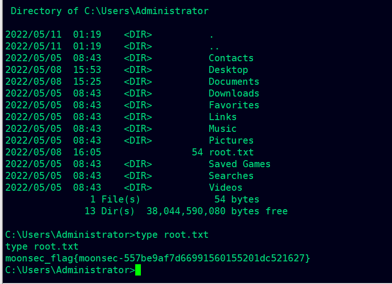Click the root.txt entry in listing
This screenshot has height=284, width=392.
click(231, 152)
